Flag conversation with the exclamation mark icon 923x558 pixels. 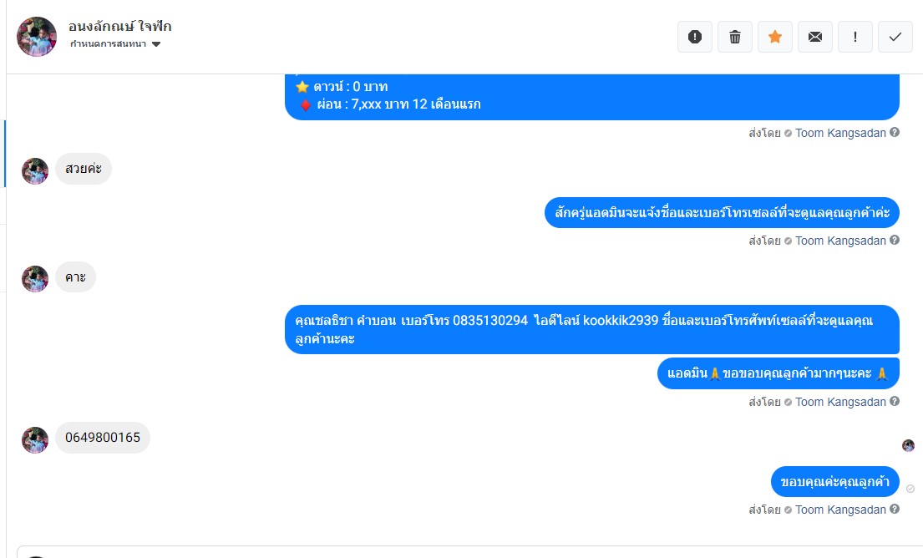(x=855, y=37)
